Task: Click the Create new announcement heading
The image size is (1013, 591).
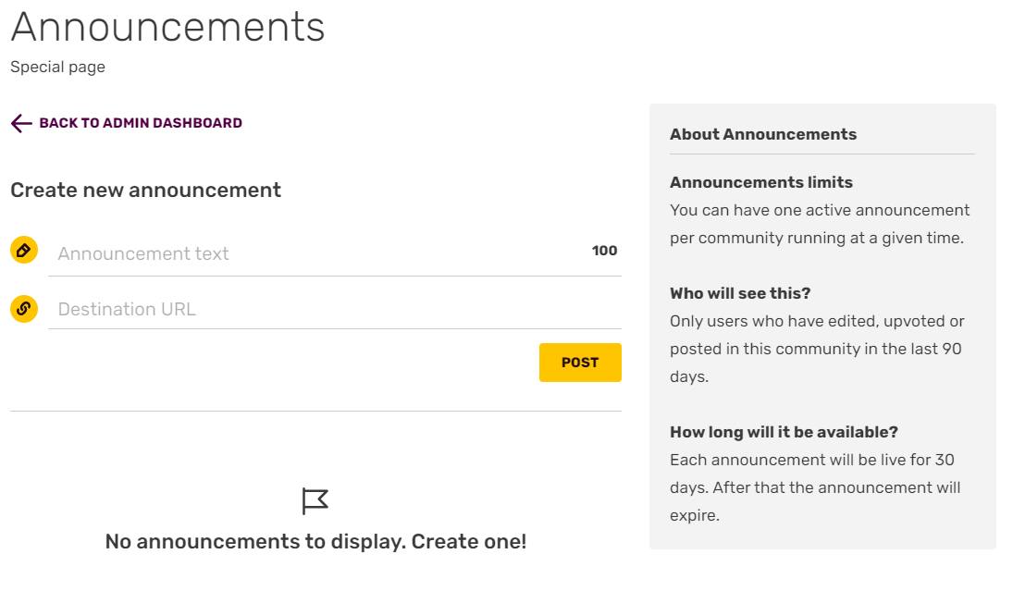Action: tap(145, 191)
